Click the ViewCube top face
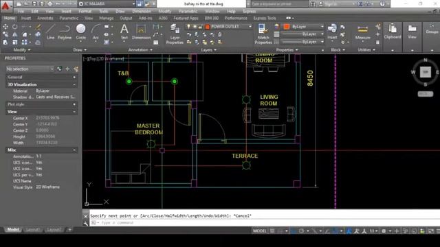440x247 pixels. click(426, 72)
